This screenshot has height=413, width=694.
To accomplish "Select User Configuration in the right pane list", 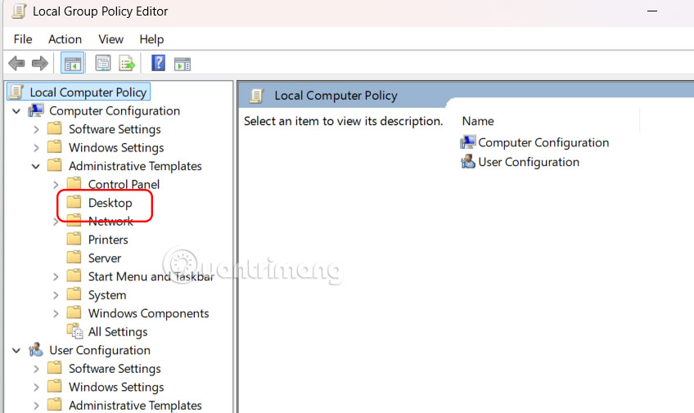I will pyautogui.click(x=529, y=162).
